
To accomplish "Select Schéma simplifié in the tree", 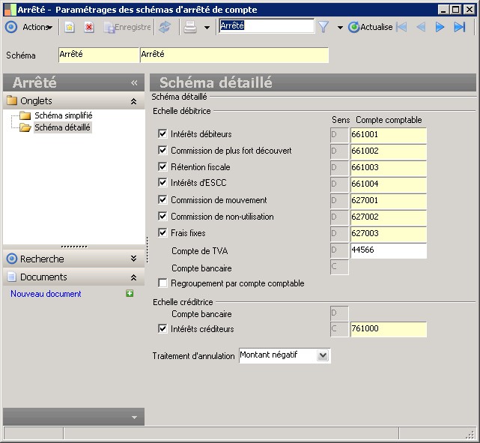I will pos(63,116).
